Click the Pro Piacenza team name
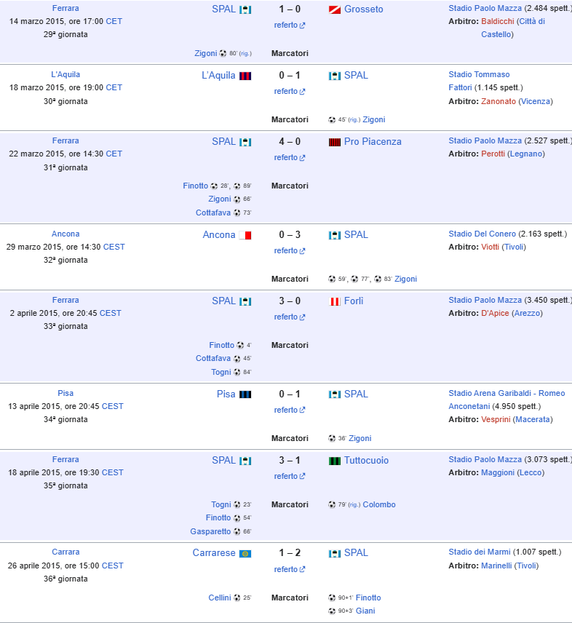Viewport: 572px width, 623px height. tap(373, 142)
